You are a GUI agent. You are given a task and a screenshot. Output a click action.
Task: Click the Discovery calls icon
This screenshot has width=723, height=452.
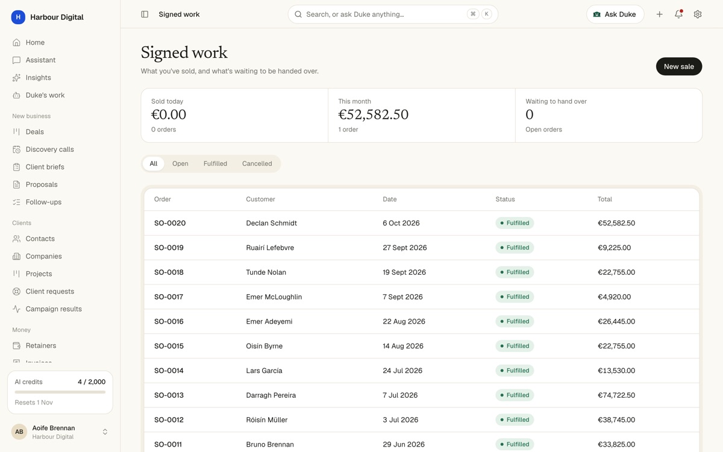click(x=16, y=149)
